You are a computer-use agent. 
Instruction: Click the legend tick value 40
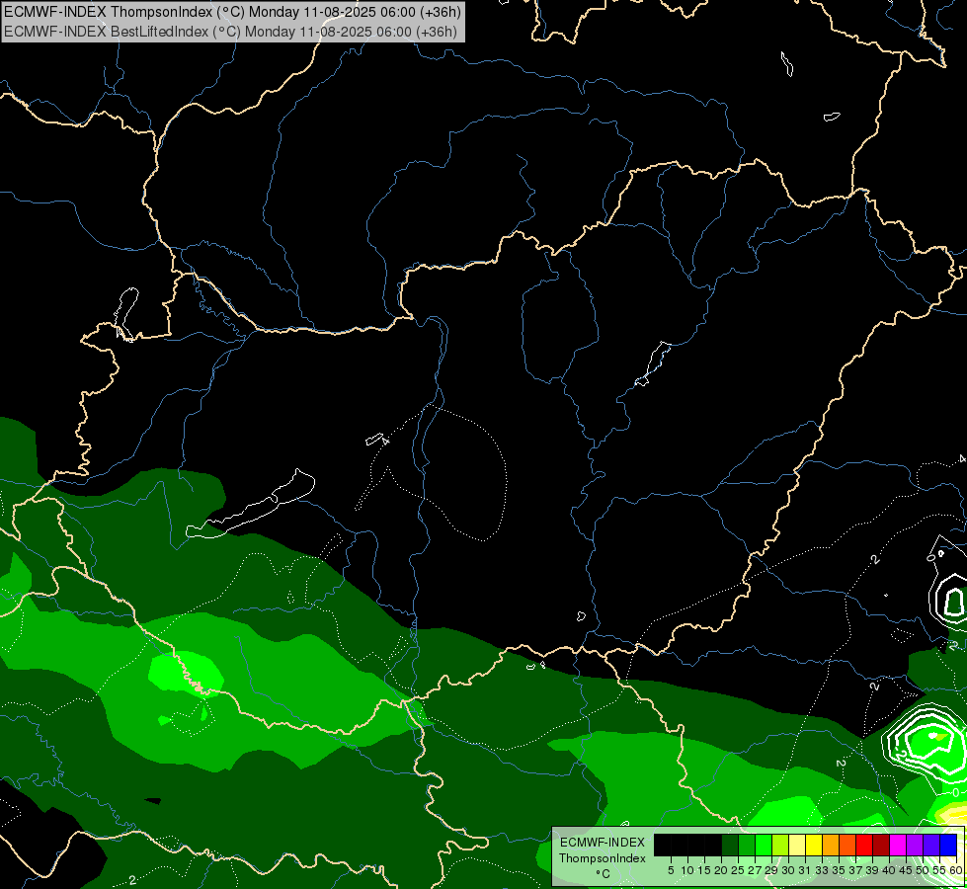889,870
